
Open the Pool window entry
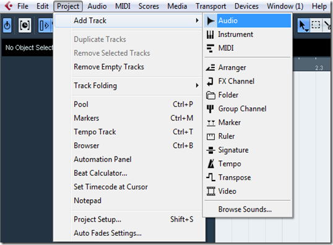(128, 104)
